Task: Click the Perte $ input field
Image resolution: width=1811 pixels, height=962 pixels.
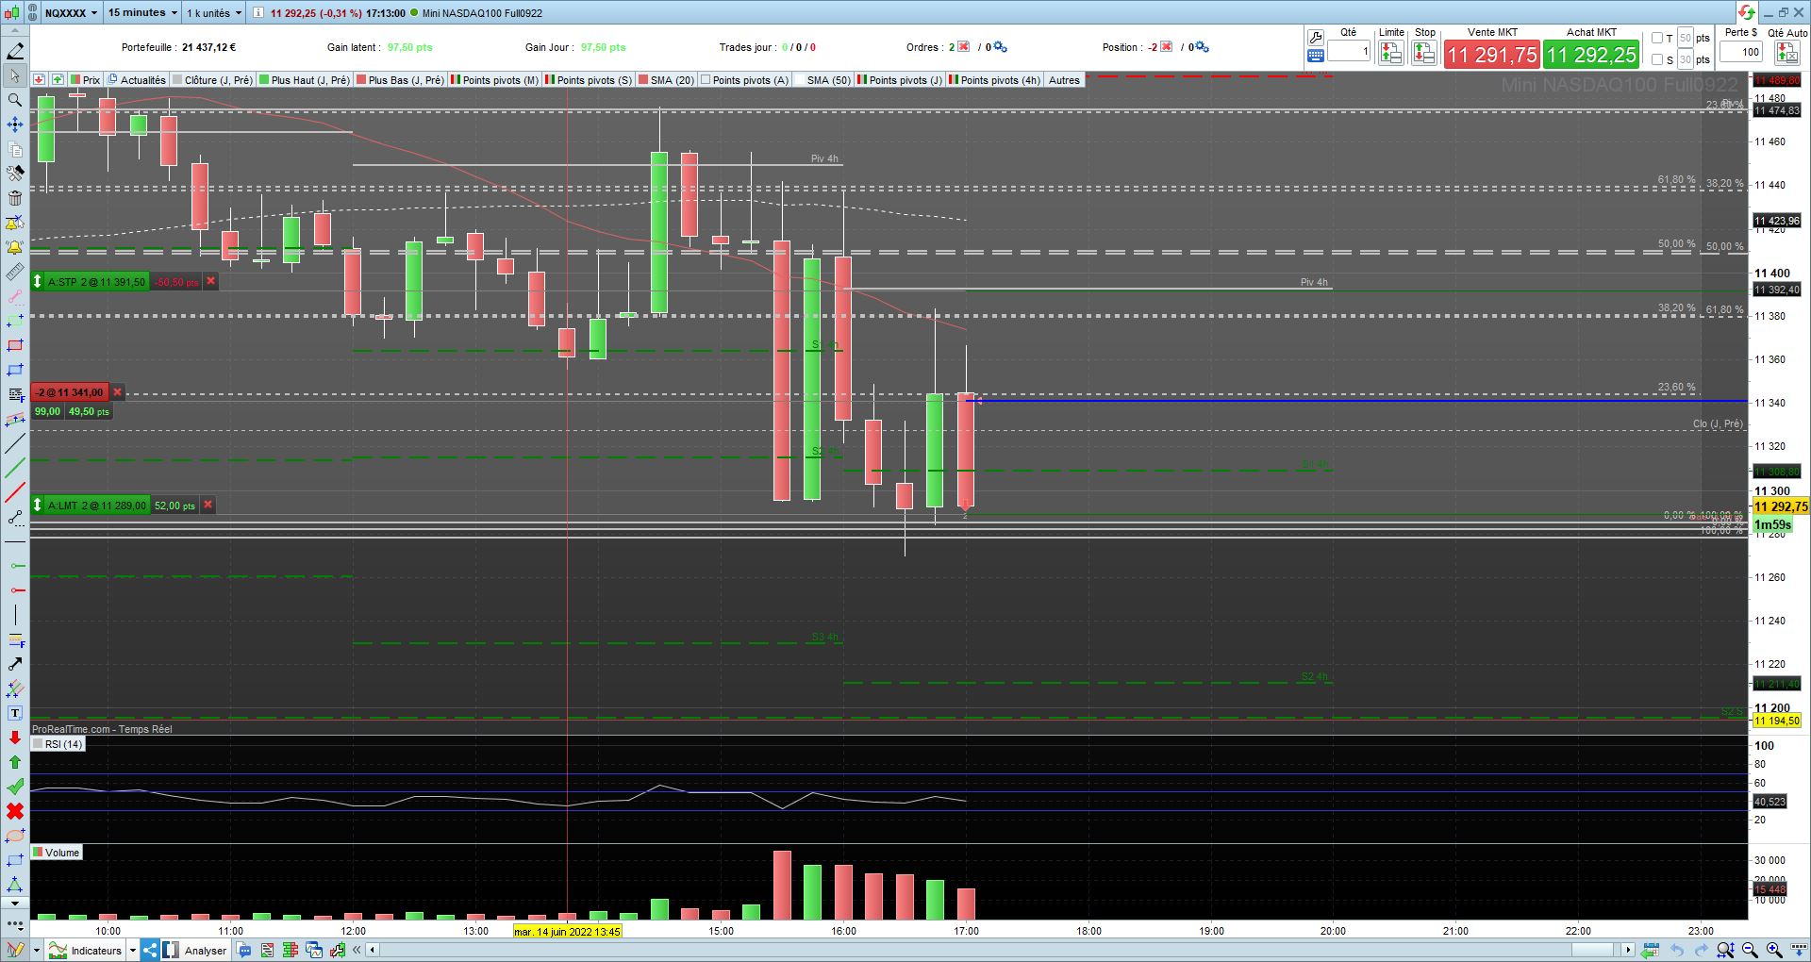Action: coord(1741,52)
